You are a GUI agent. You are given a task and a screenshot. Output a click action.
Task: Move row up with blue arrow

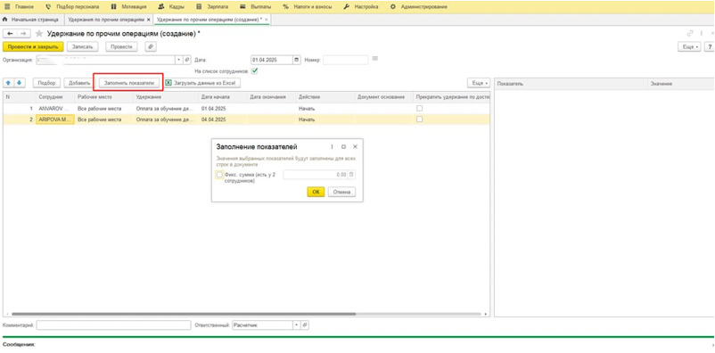coord(9,83)
